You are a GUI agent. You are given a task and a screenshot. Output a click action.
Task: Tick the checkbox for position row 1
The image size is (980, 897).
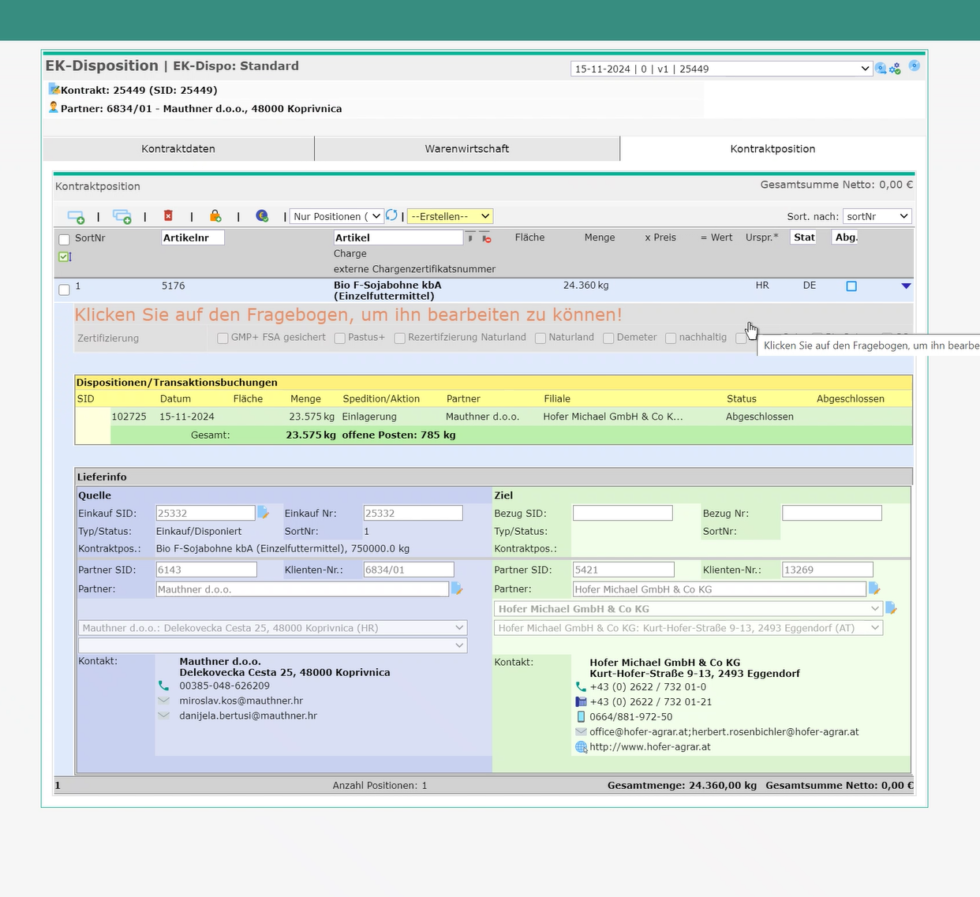point(65,290)
